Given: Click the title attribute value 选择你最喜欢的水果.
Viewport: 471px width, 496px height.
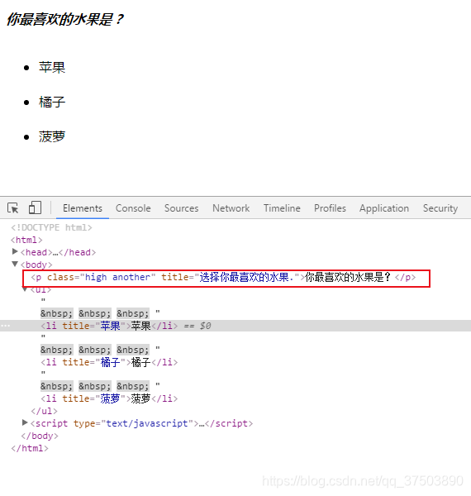Looking at the screenshot, I should 246,277.
